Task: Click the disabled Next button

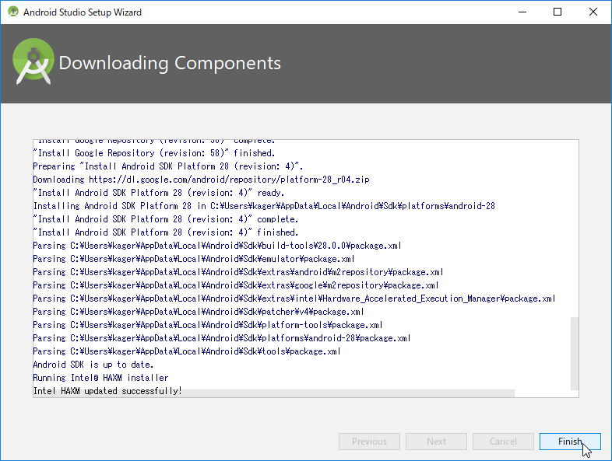Action: click(436, 442)
